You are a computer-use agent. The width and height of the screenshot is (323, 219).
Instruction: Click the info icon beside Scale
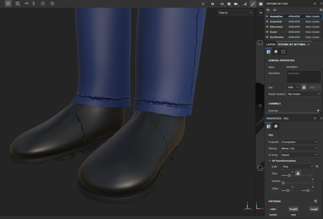[317, 166]
